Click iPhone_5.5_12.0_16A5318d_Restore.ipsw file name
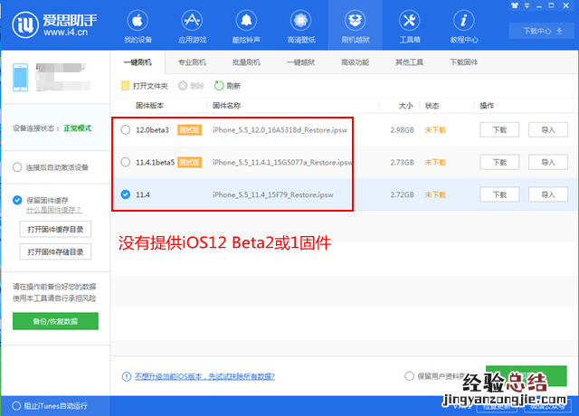Screen dimensions: 579x416 (x=280, y=130)
